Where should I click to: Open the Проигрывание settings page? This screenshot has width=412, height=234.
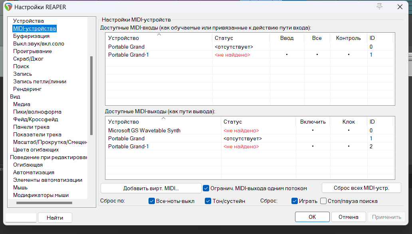pos(32,51)
